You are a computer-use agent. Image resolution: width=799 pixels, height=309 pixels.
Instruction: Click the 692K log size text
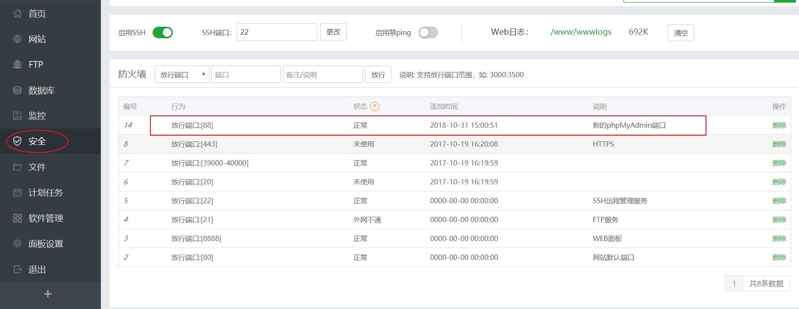(x=638, y=32)
